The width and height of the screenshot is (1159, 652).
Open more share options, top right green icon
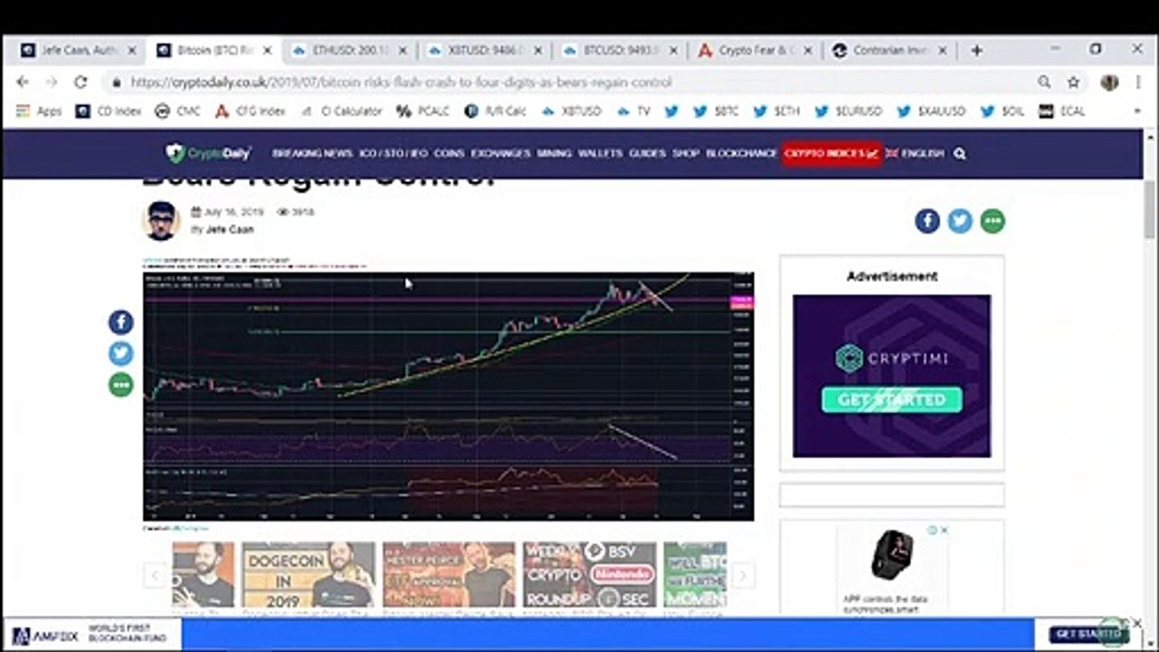(992, 221)
